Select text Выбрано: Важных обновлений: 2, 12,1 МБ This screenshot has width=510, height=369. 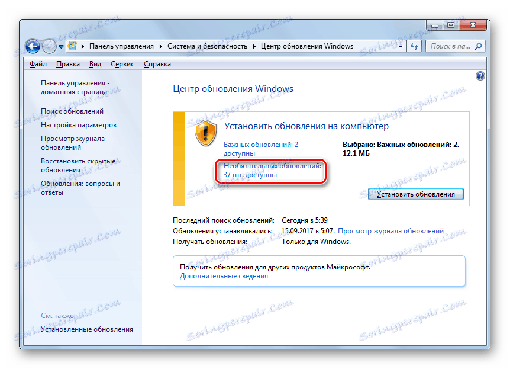point(401,149)
